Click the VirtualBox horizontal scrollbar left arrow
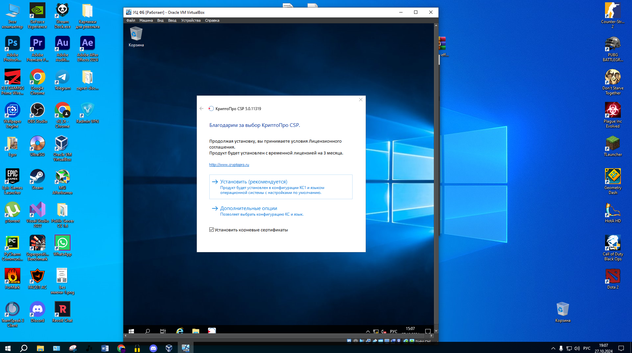 (x=125, y=336)
